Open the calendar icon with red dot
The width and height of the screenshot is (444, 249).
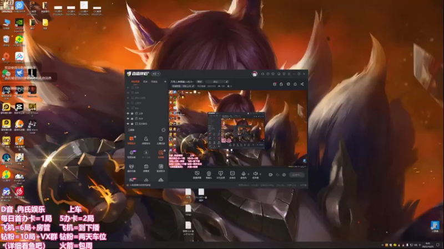click(275, 84)
